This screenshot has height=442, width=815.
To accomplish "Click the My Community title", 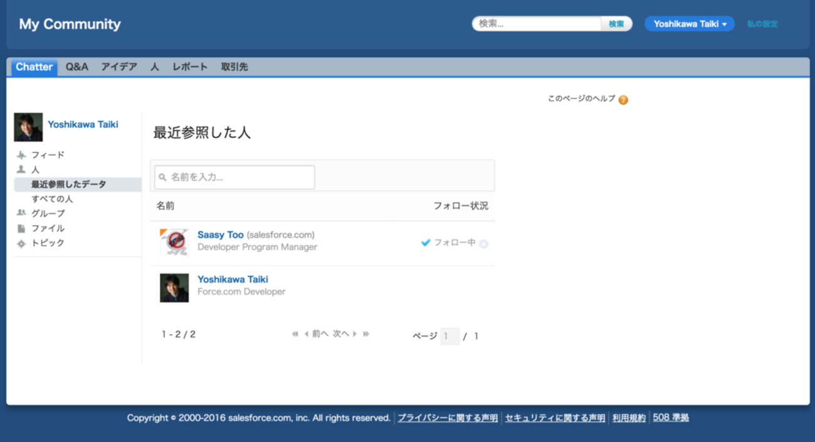I will [70, 24].
